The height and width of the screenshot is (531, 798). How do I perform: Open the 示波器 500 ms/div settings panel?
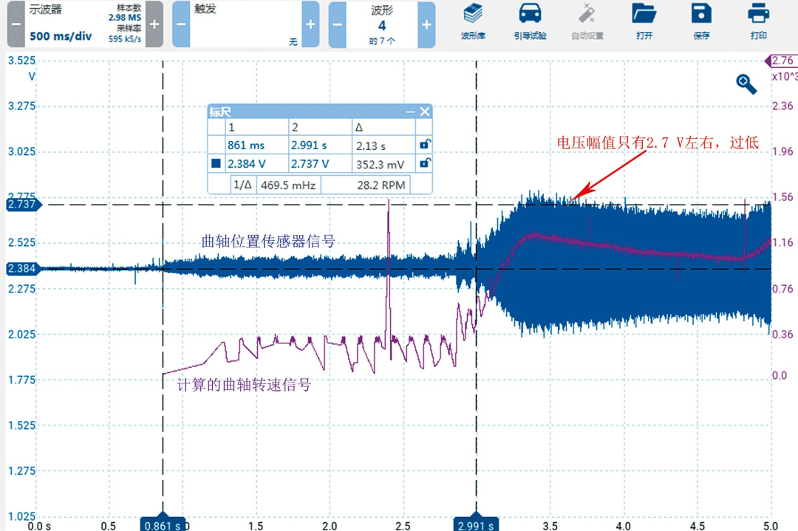pos(85,24)
